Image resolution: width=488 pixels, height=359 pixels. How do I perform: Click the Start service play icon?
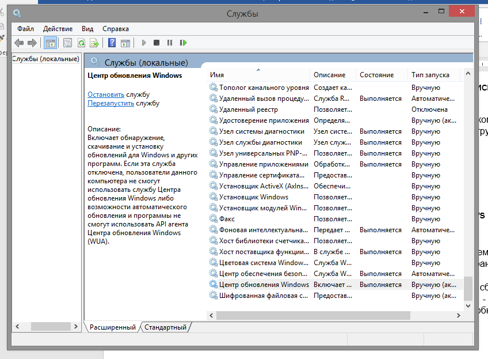click(143, 43)
